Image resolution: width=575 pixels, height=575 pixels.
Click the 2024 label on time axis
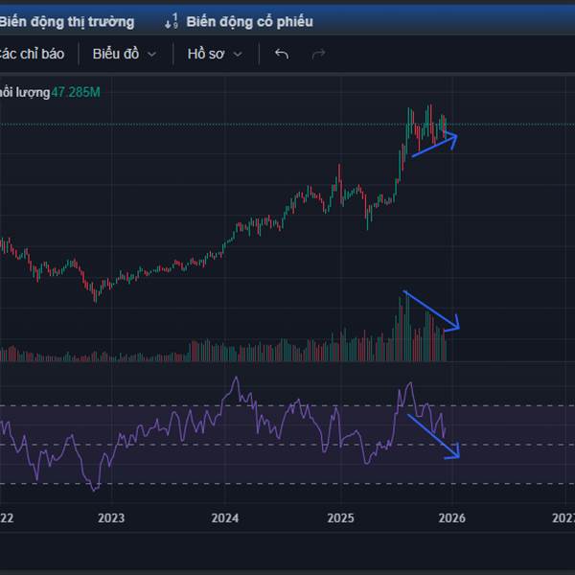[225, 517]
